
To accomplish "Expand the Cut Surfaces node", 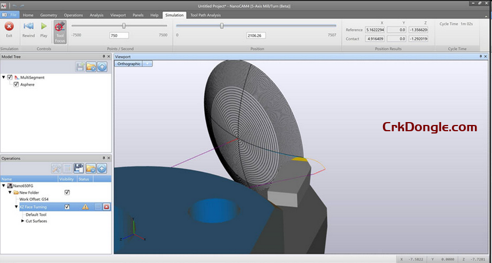I will tap(22, 221).
